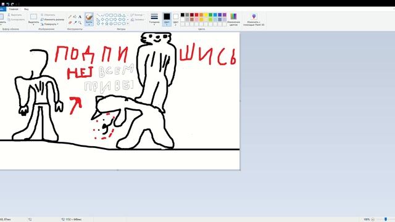The height and width of the screenshot is (222, 395).
Task: Choose the dark red palette swatch
Action: click(192, 15)
